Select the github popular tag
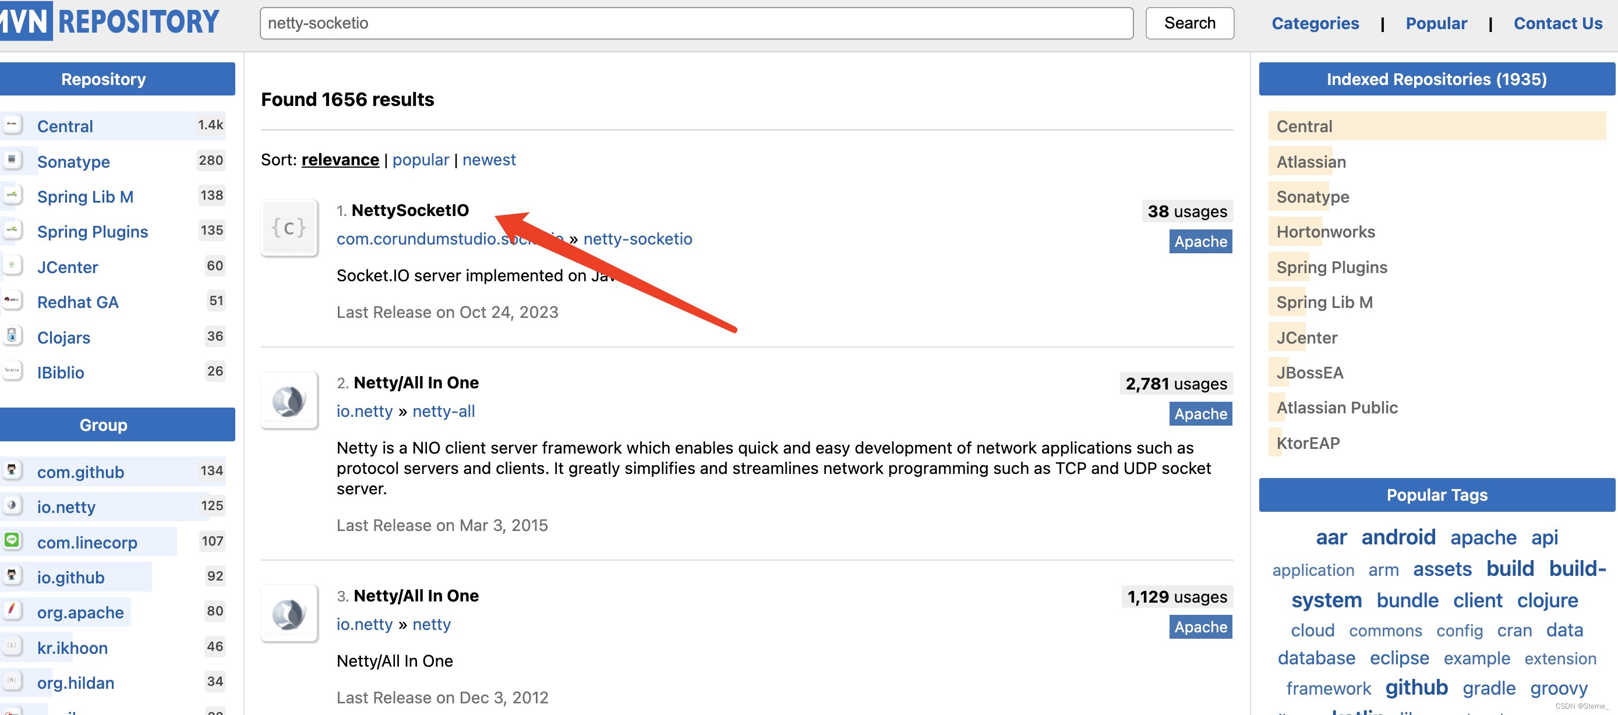The width and height of the screenshot is (1618, 715). pos(1416,688)
